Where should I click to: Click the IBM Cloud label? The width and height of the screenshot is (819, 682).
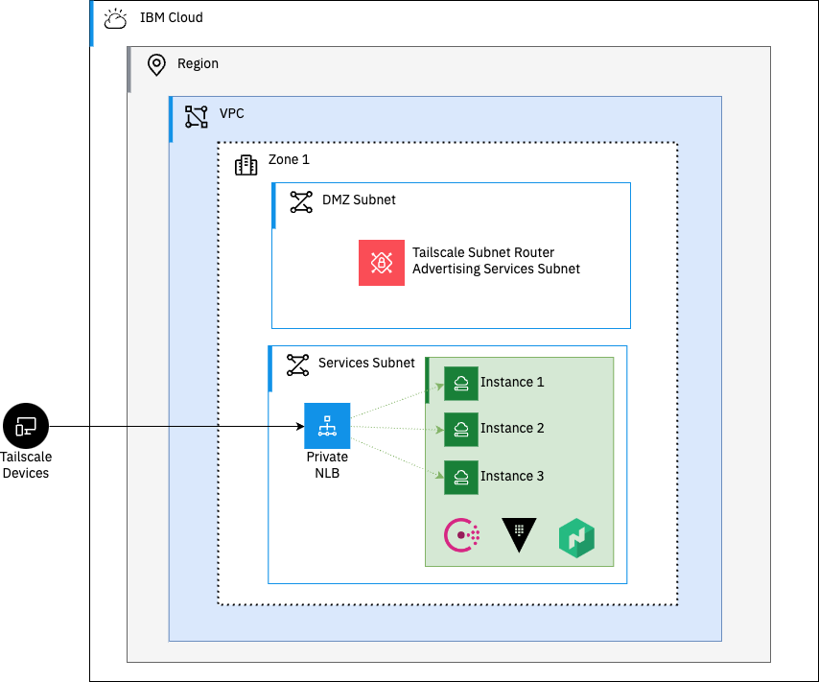(172, 18)
